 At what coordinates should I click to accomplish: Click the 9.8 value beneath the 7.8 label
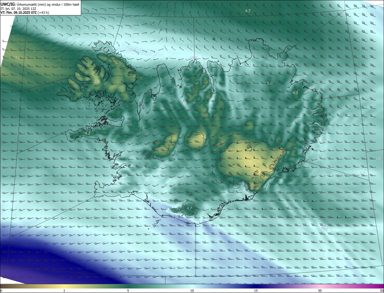362,173
